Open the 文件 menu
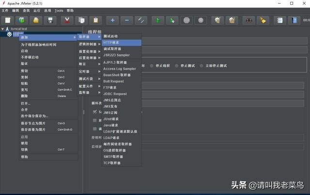 point(5,11)
